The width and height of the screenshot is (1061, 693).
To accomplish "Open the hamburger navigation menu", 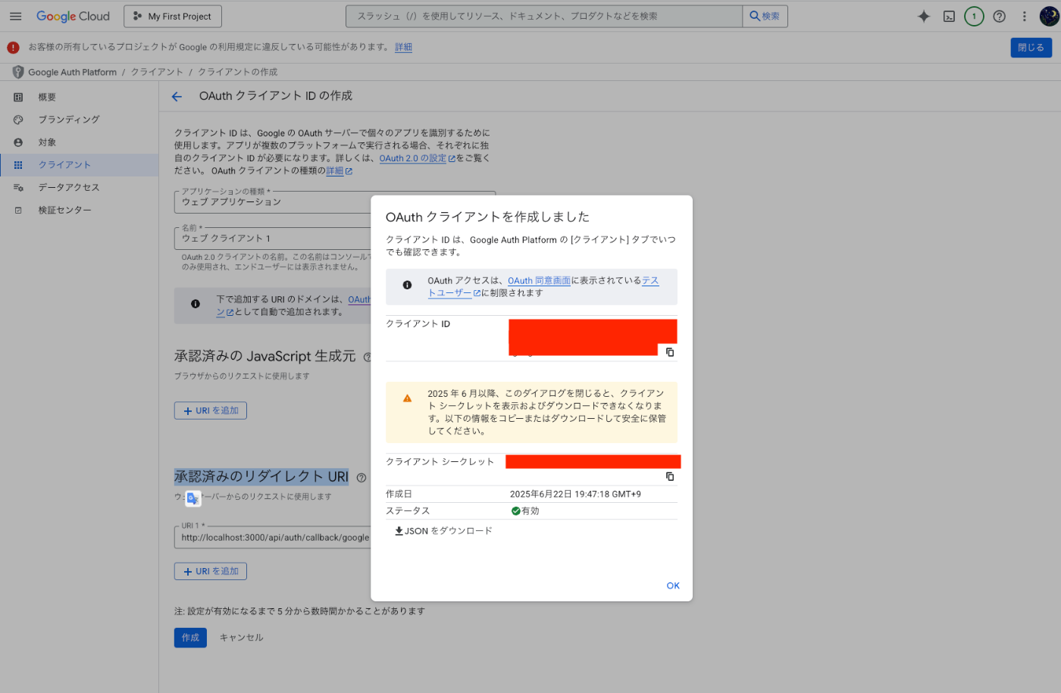I will pos(15,16).
